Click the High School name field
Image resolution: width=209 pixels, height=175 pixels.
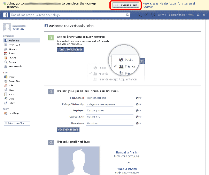coord(110,98)
